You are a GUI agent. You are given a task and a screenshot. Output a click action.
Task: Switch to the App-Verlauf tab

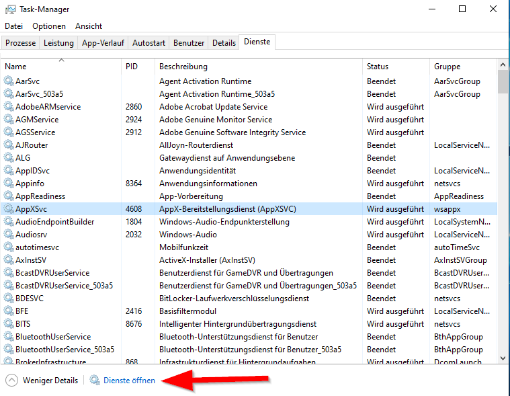point(103,43)
